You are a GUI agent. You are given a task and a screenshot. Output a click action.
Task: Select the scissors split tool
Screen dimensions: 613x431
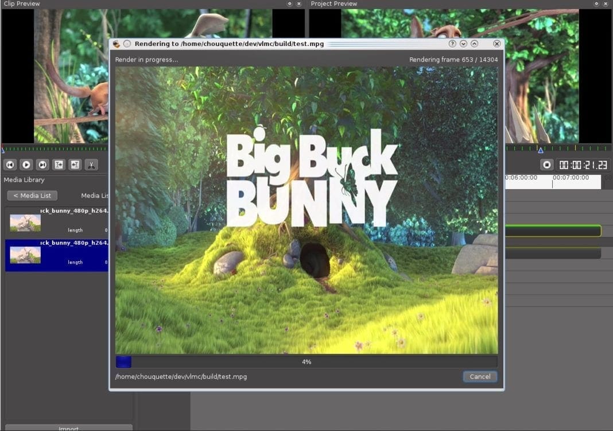tap(91, 164)
